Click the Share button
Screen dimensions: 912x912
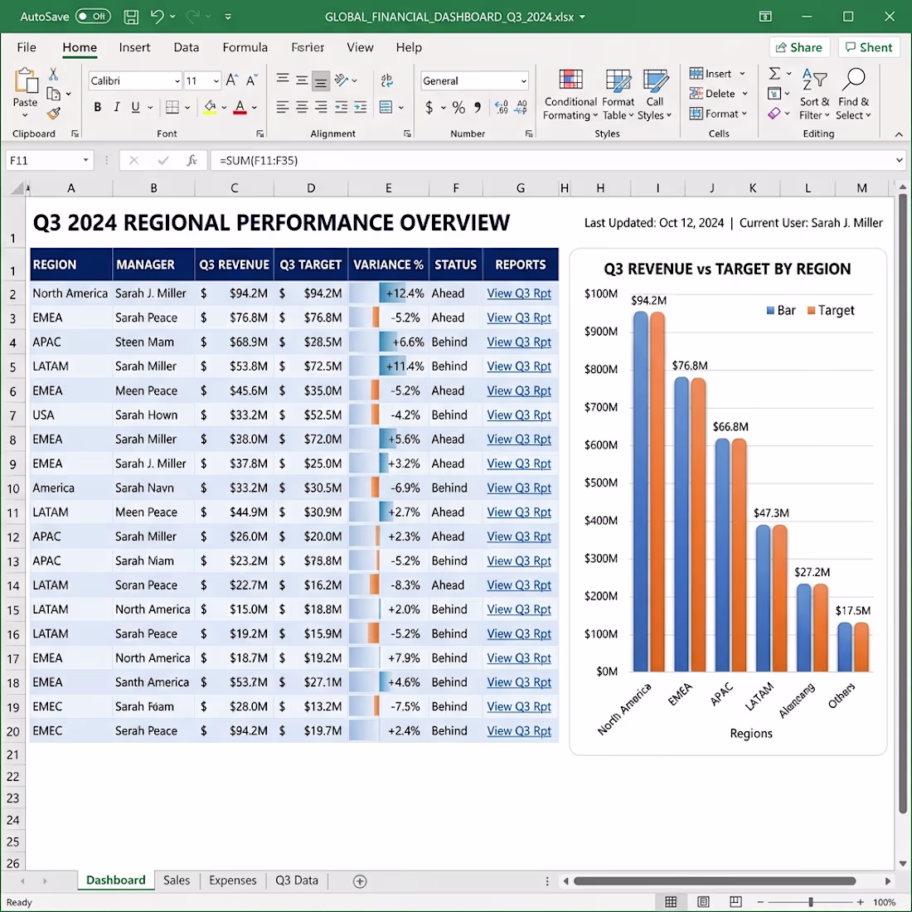799,48
